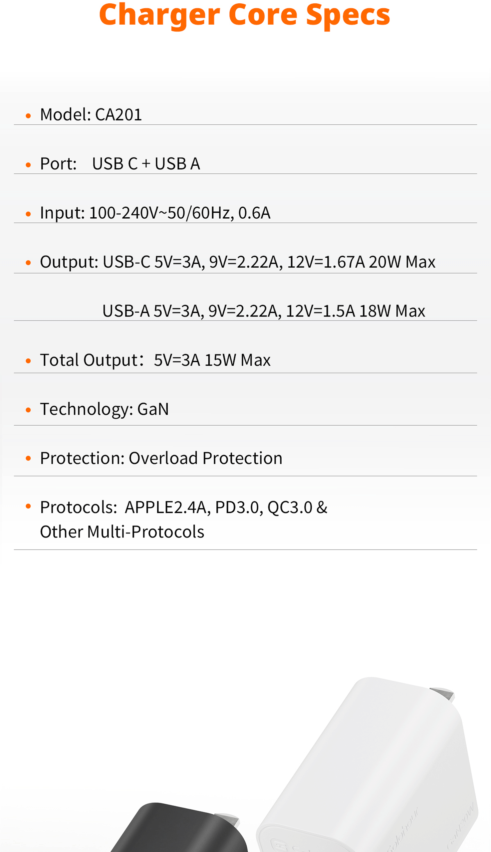Viewport: 491px width, 852px height.
Task: Select the Input 100-240V specification line
Action: tap(155, 213)
